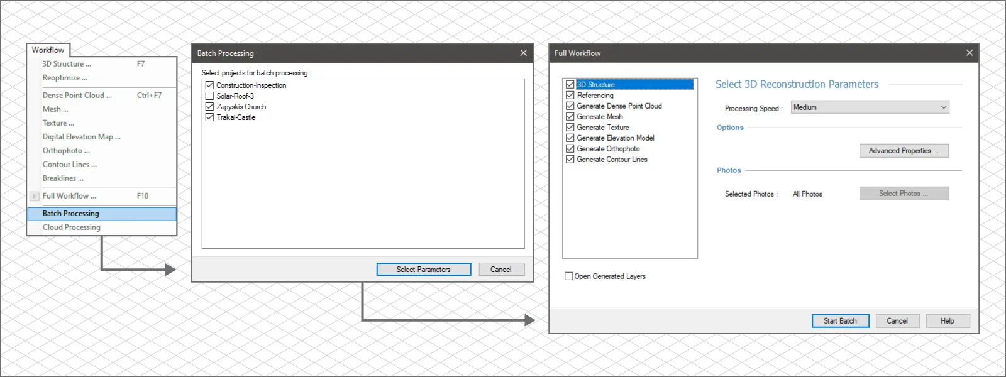Viewport: 1006px width, 377px height.
Task: Open the Workflow menu
Action: (x=48, y=50)
